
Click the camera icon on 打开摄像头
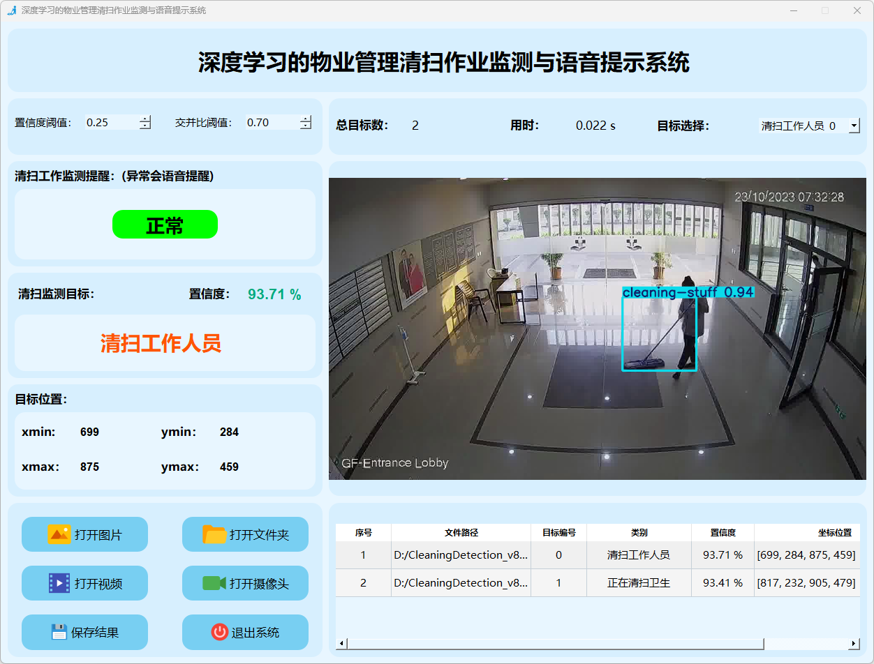pyautogui.click(x=214, y=583)
